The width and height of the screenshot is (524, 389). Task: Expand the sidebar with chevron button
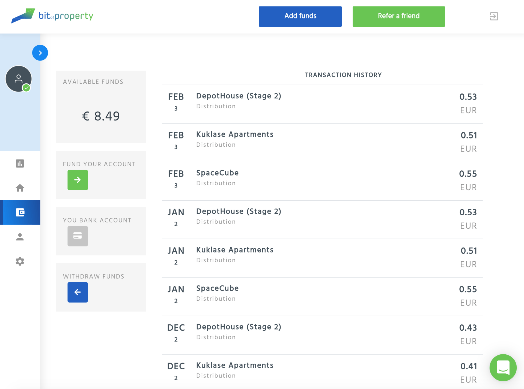pos(40,53)
